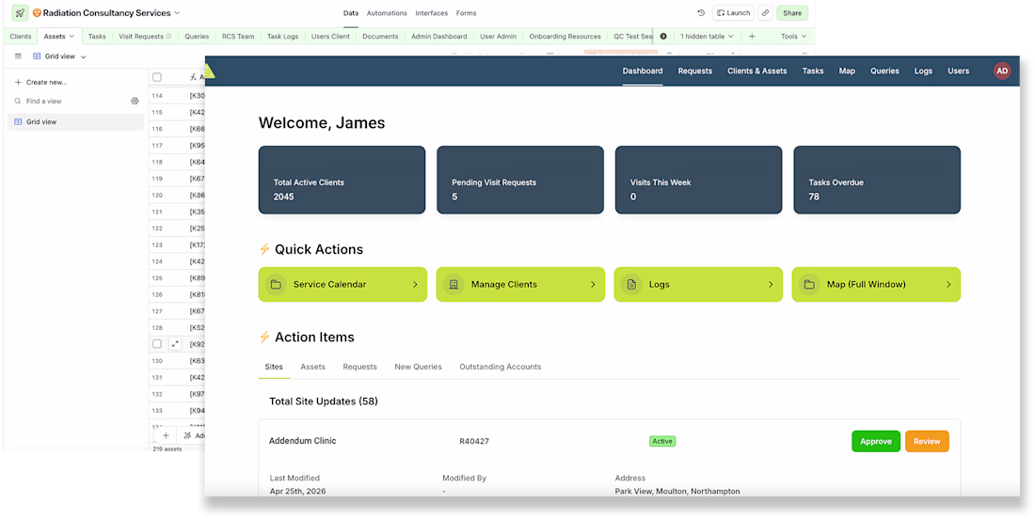
Task: Open view settings gear icon in sidebar
Action: click(135, 101)
